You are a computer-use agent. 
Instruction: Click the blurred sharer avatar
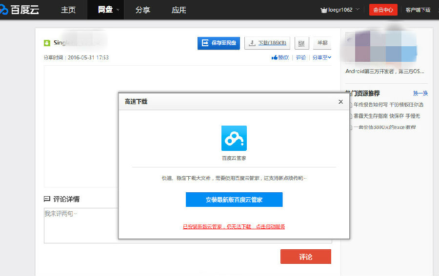click(381, 46)
